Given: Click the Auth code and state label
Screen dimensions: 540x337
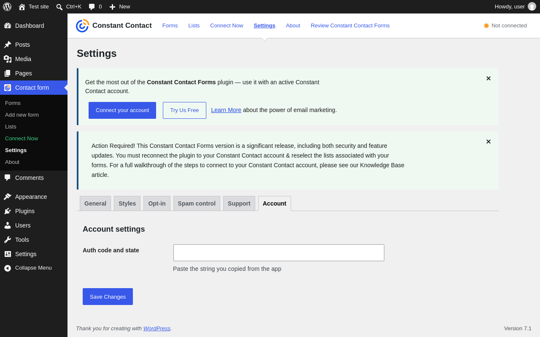Looking at the screenshot, I should (x=111, y=250).
